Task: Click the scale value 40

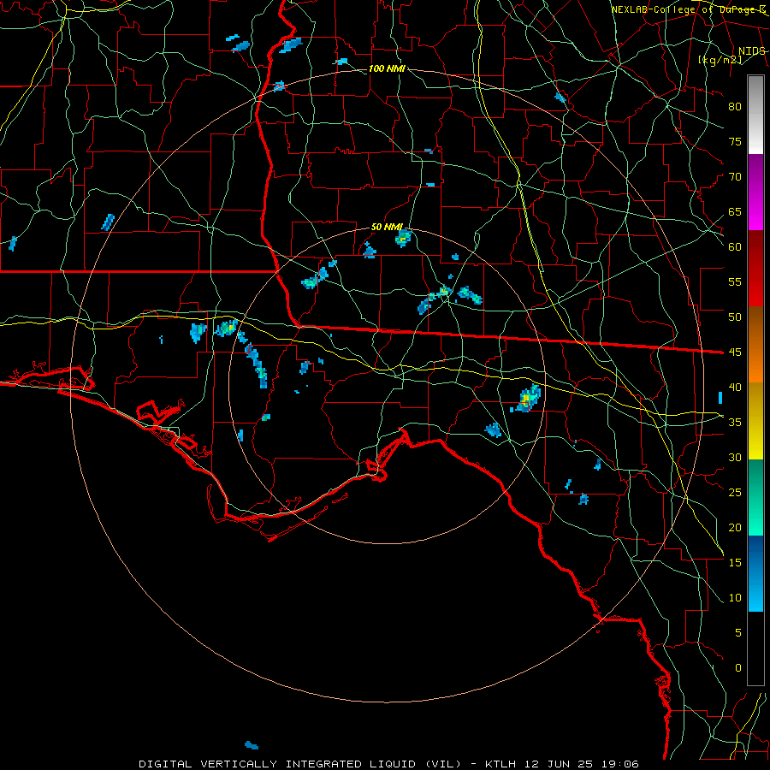Action: tap(735, 387)
